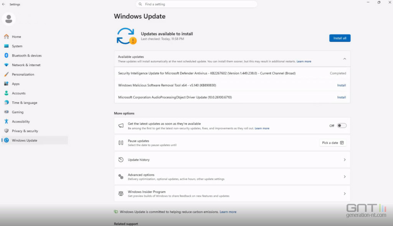Expand Update history chevron

pos(344,160)
